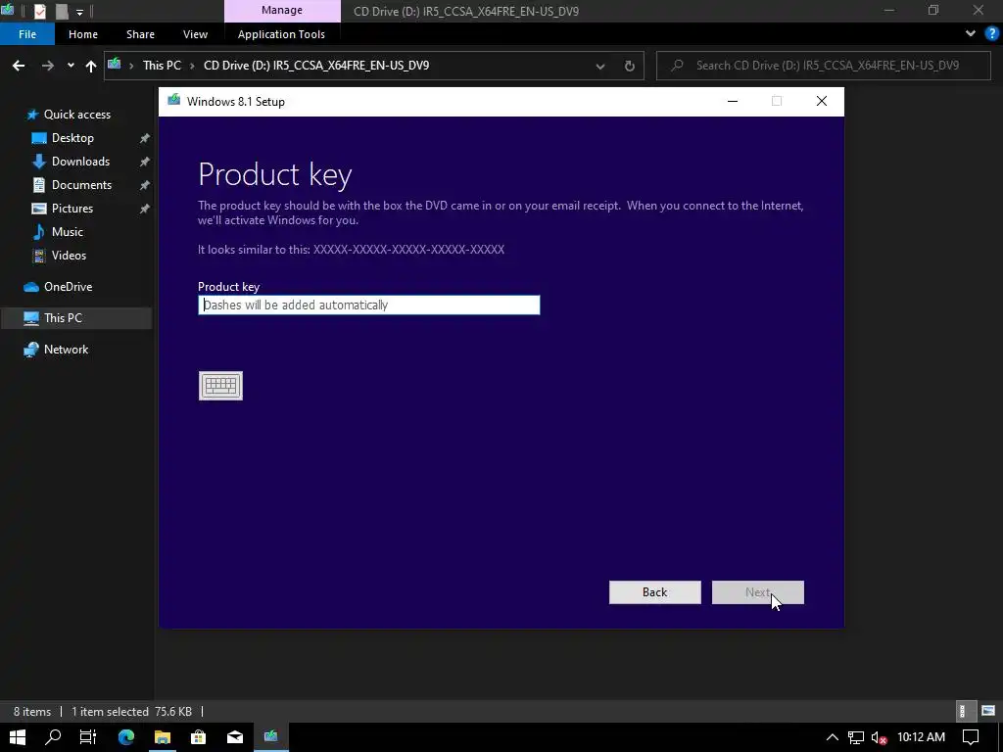This screenshot has height=752, width=1003.
Task: Open File Explorer from the taskbar
Action: (163, 737)
